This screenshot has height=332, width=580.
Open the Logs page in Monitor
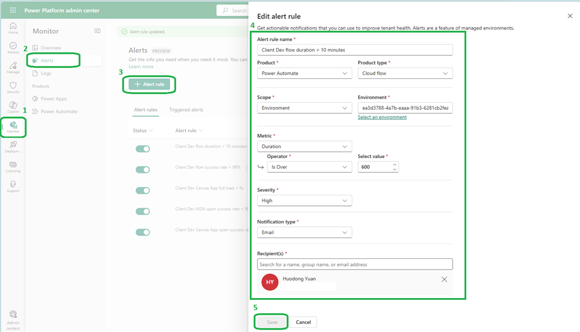click(x=46, y=73)
